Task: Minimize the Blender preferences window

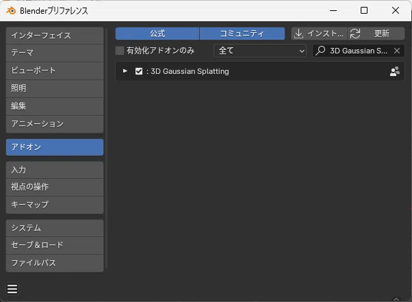Action: 333,10
